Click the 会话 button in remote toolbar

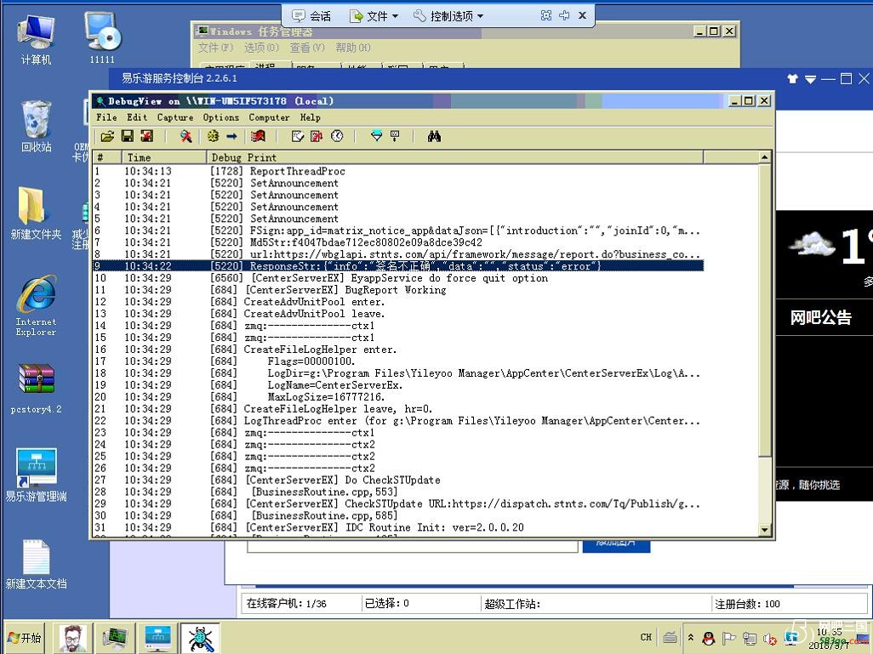(x=311, y=15)
